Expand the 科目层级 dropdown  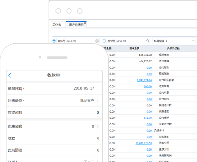click(193, 41)
